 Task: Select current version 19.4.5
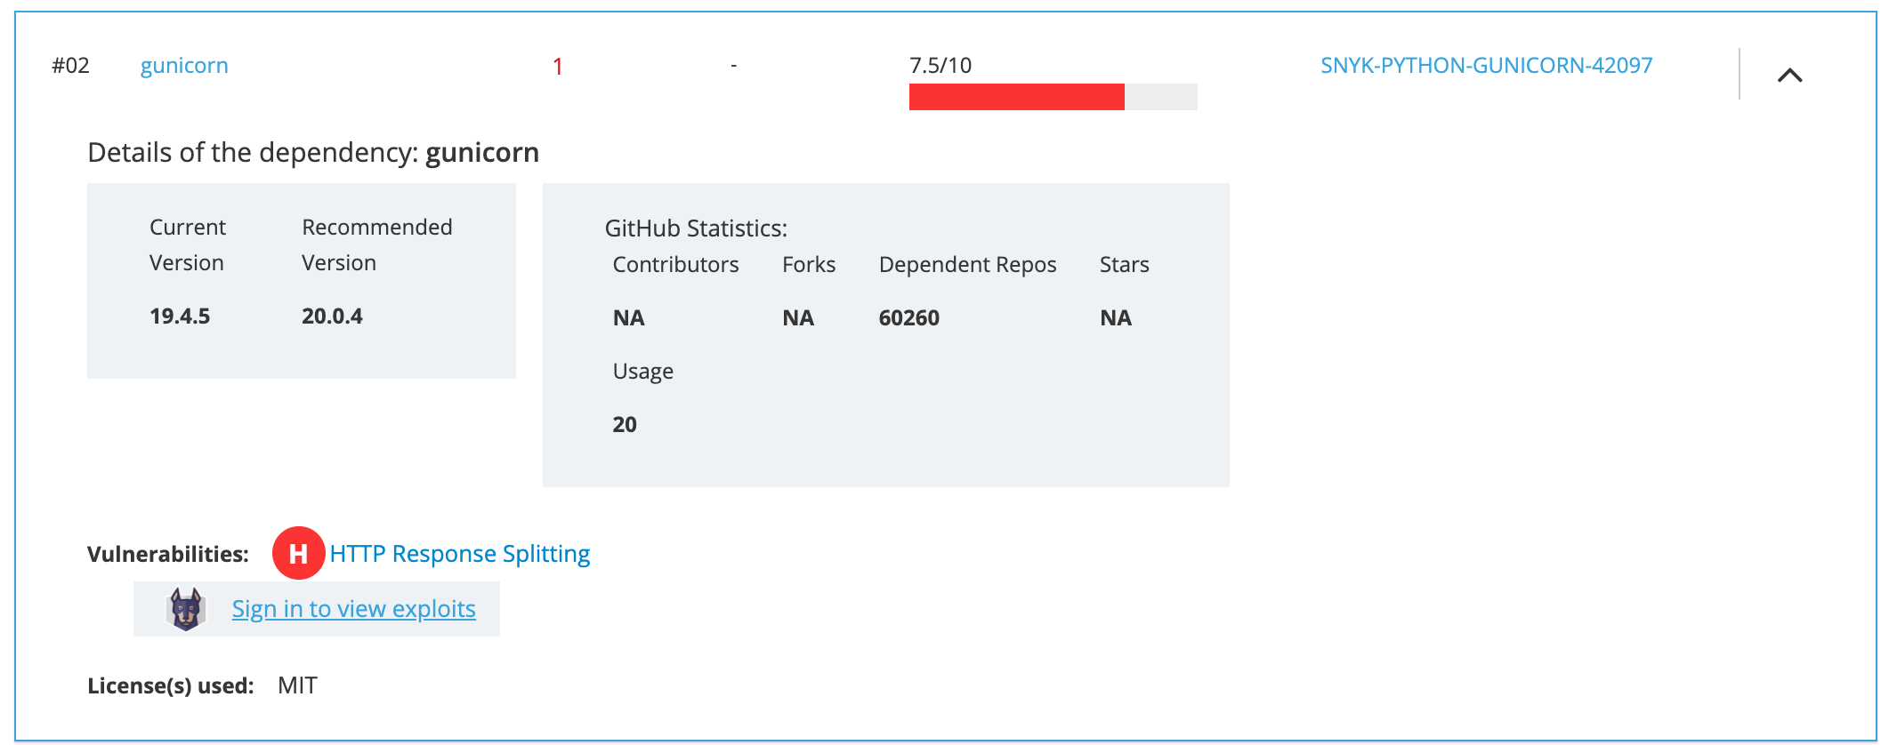[180, 316]
